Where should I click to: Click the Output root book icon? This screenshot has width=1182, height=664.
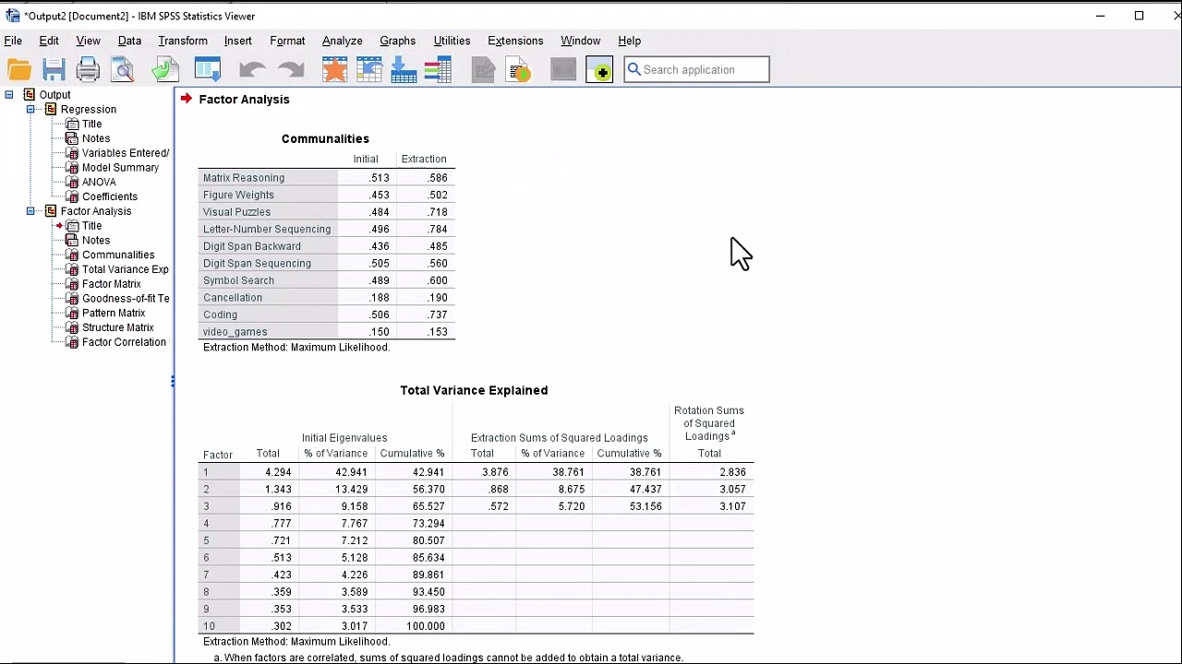tap(30, 95)
